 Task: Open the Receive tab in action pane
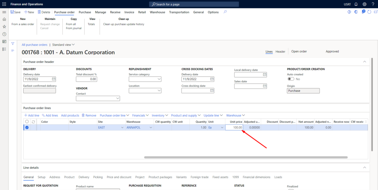pyautogui.click(x=115, y=12)
